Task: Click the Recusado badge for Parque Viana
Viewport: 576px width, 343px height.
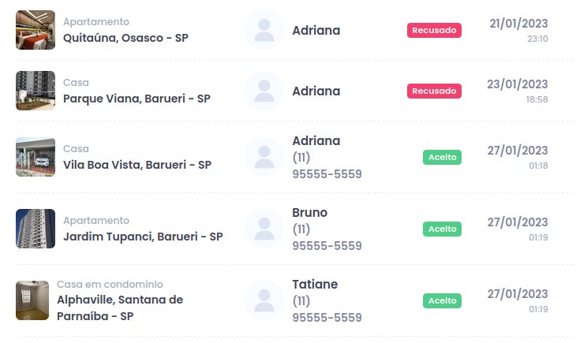Action: (x=434, y=91)
